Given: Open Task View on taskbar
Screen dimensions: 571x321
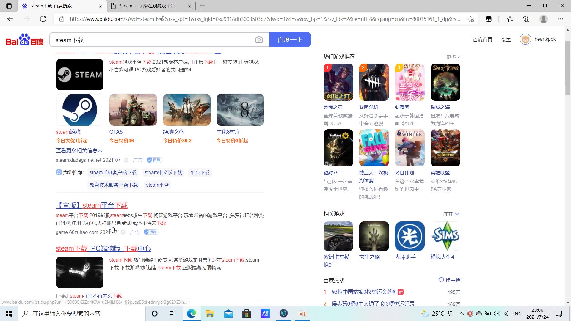Looking at the screenshot, I should pos(172,314).
